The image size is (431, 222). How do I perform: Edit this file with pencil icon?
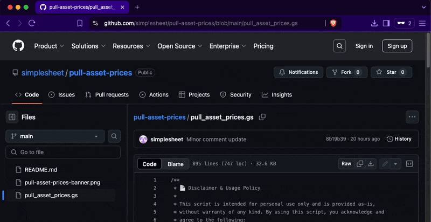tap(385, 164)
